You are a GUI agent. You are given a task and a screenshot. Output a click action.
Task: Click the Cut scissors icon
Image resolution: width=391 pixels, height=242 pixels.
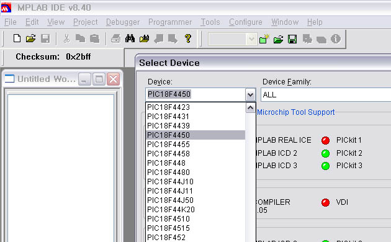coord(66,38)
